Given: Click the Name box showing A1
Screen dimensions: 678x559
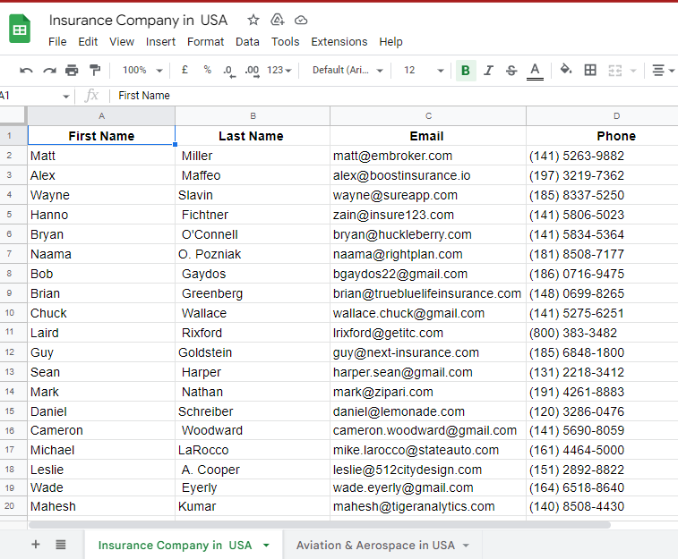Looking at the screenshot, I should (x=35, y=96).
